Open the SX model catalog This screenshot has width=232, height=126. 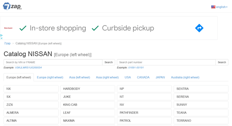coord(31,97)
